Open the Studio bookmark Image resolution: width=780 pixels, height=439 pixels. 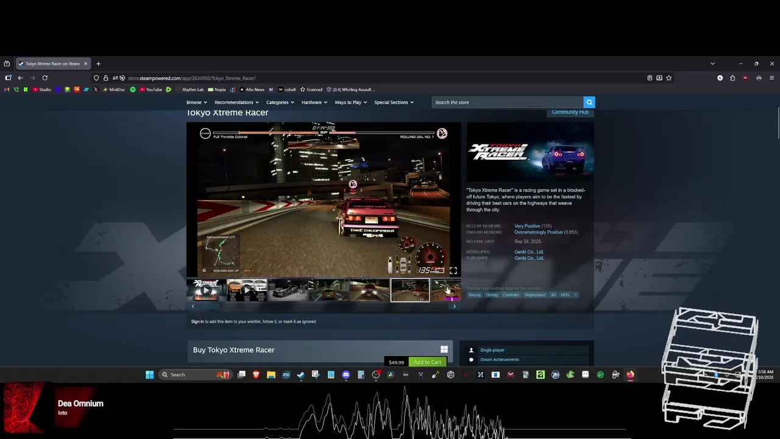pos(42,90)
